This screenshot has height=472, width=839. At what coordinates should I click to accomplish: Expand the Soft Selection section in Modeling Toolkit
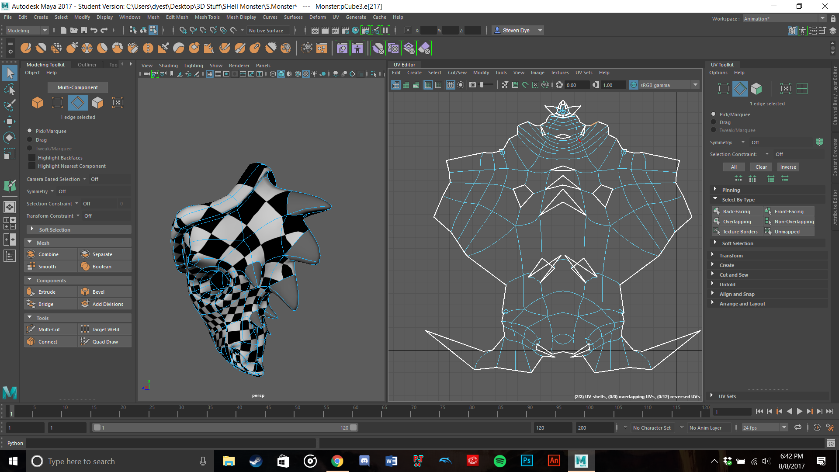[x=79, y=230]
